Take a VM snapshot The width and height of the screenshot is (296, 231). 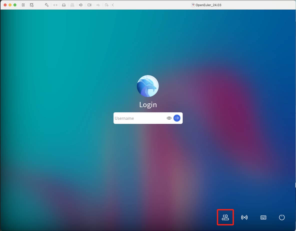pyautogui.click(x=31, y=5)
